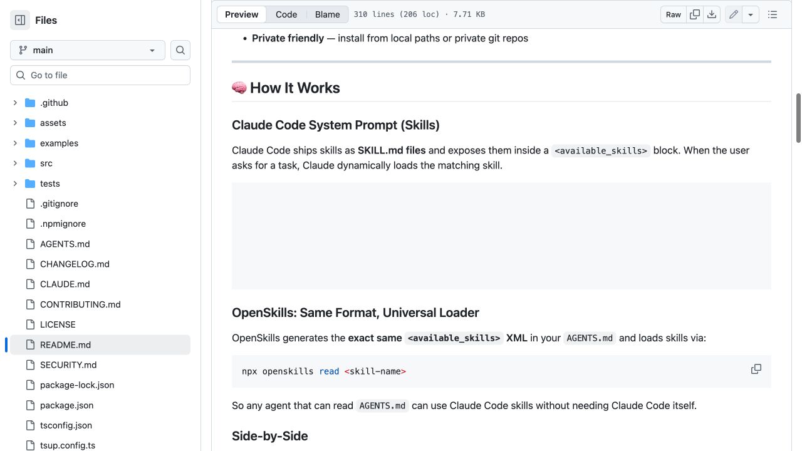Open the document outline list icon

(x=773, y=14)
